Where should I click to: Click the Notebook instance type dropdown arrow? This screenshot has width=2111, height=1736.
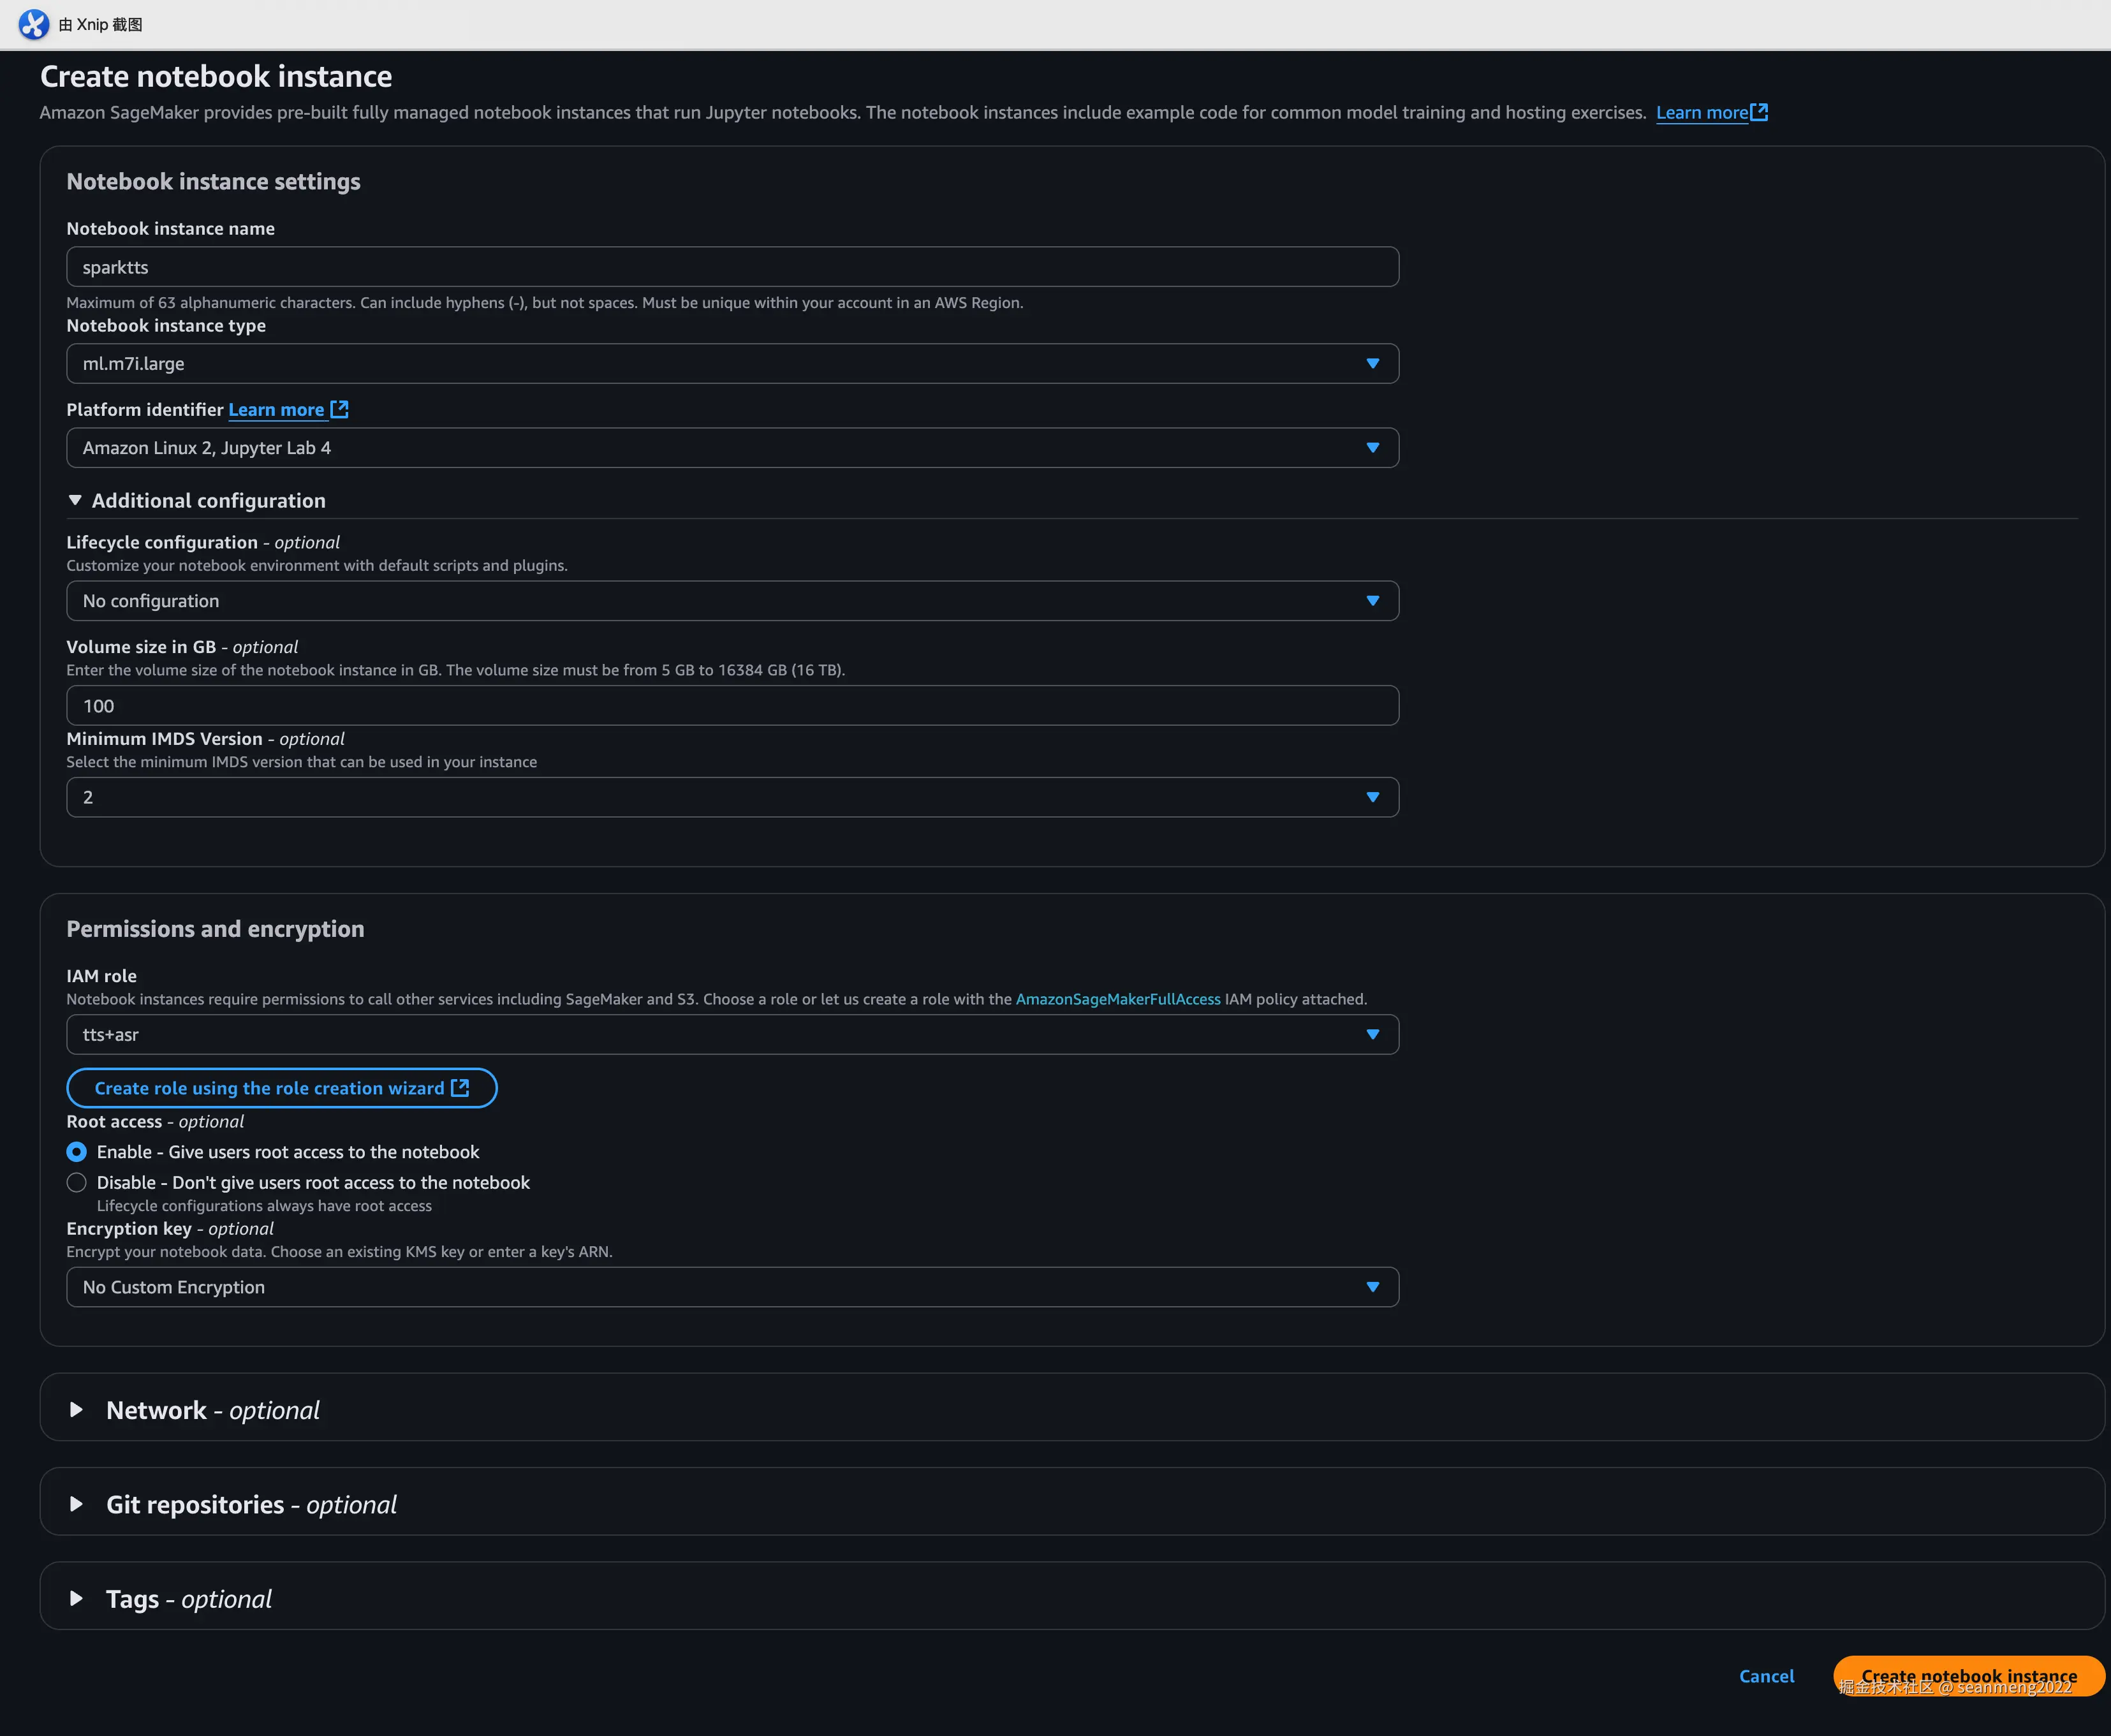(x=1372, y=364)
